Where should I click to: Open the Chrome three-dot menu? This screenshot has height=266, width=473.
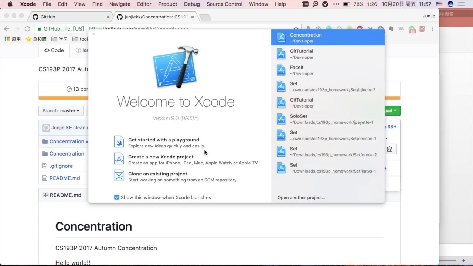432,29
